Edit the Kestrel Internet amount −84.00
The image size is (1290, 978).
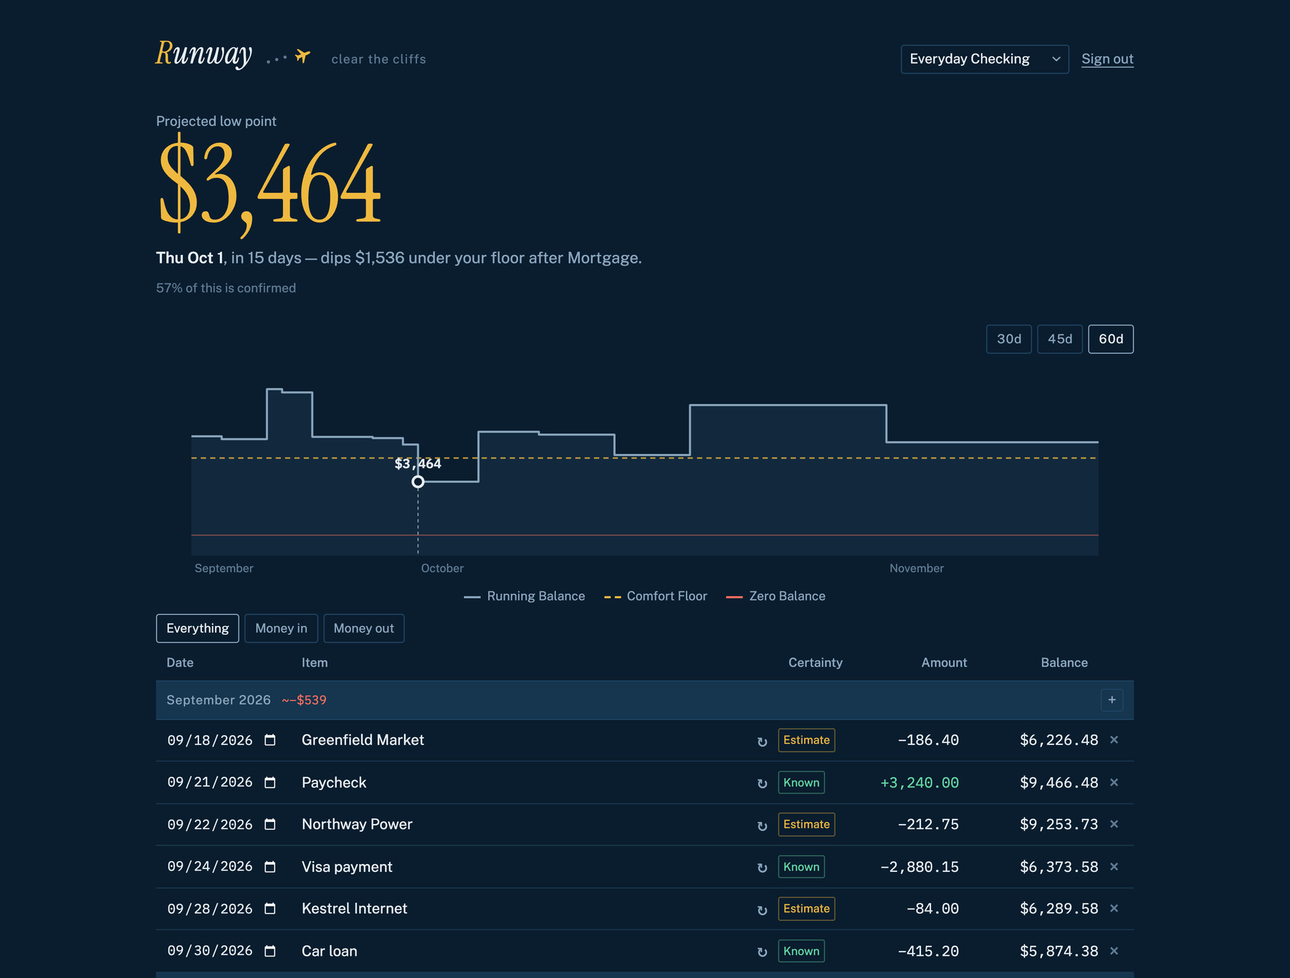pyautogui.click(x=932, y=909)
